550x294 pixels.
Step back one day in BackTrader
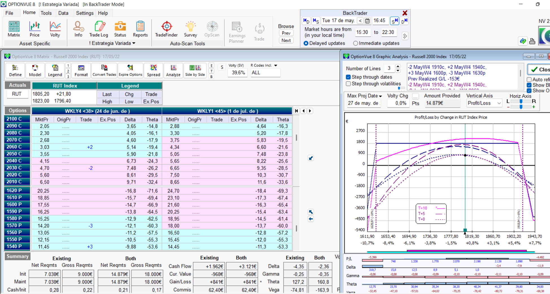tap(306, 21)
